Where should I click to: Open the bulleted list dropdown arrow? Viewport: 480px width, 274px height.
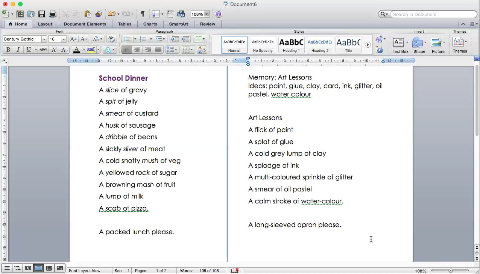[135, 39]
